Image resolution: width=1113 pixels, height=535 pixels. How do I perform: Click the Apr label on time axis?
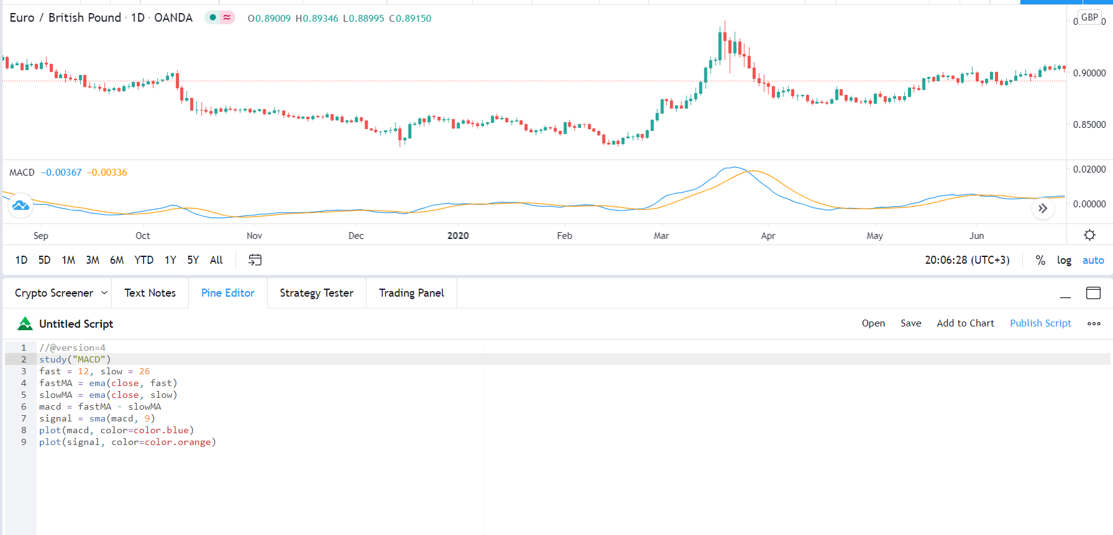[x=768, y=235]
